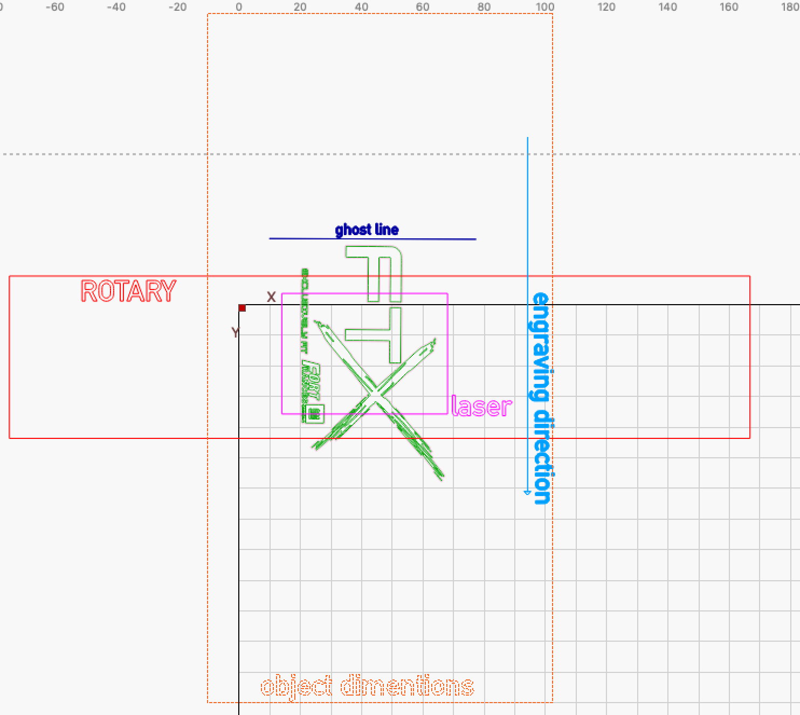Select the red ROTARY text label
Image resolution: width=800 pixels, height=715 pixels.
(x=128, y=291)
